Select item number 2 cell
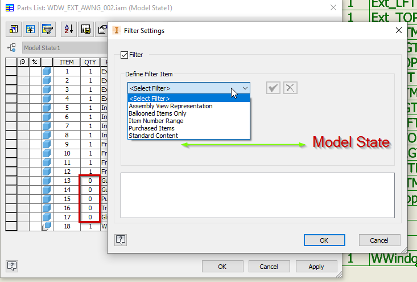The height and width of the screenshot is (282, 417). (x=67, y=80)
